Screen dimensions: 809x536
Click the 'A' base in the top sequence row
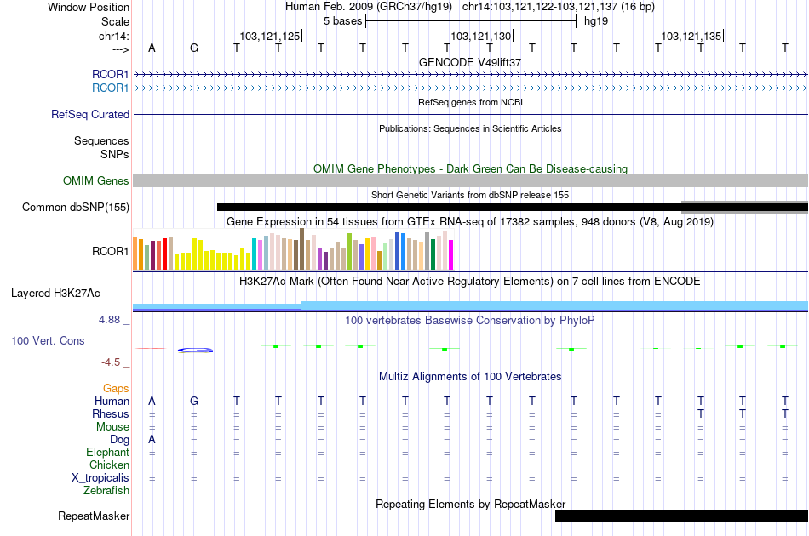point(152,48)
